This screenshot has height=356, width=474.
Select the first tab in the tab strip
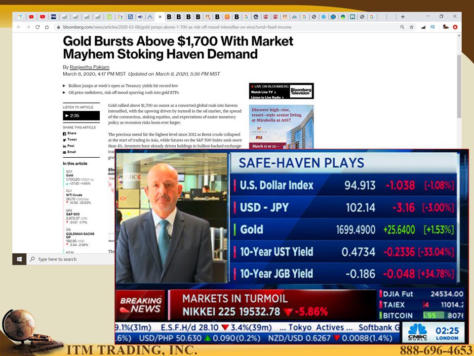point(20,17)
